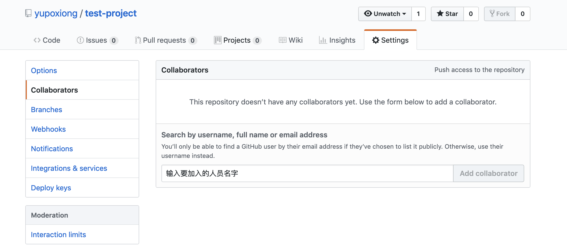This screenshot has width=567, height=250.
Task: Click the Wiki open-book icon
Action: click(283, 40)
